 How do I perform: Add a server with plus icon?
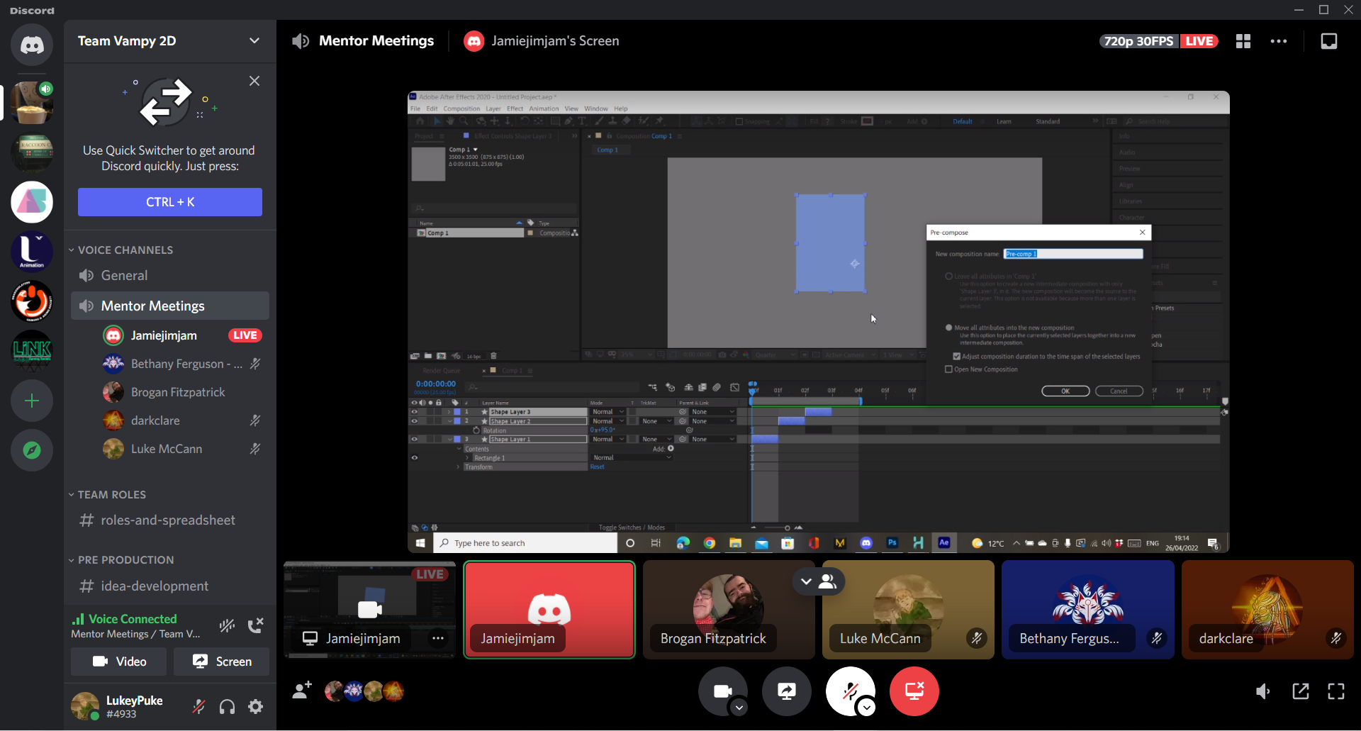32,401
